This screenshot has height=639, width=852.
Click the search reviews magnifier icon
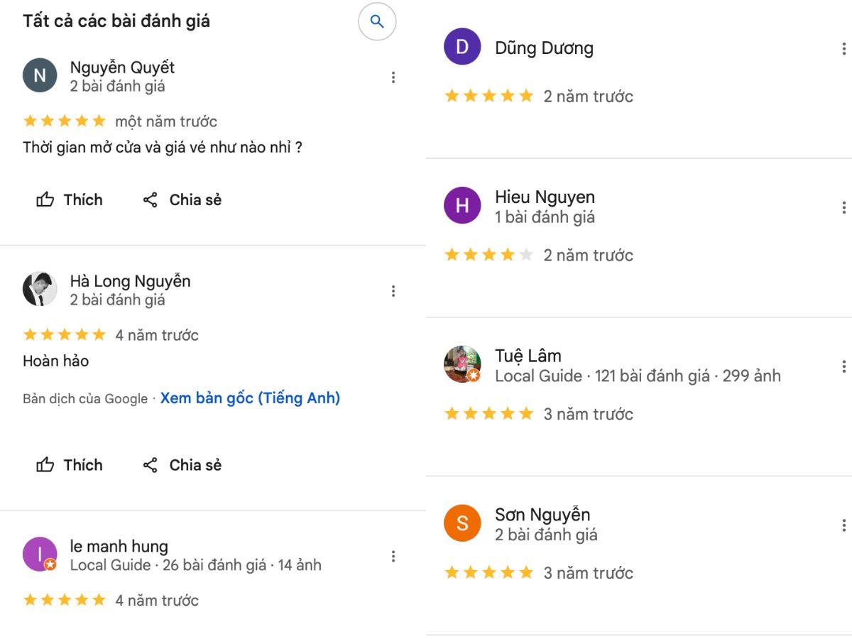377,22
